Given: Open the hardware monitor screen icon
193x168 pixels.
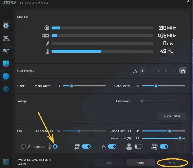Looking at the screenshot, I should click(x=6, y=64).
